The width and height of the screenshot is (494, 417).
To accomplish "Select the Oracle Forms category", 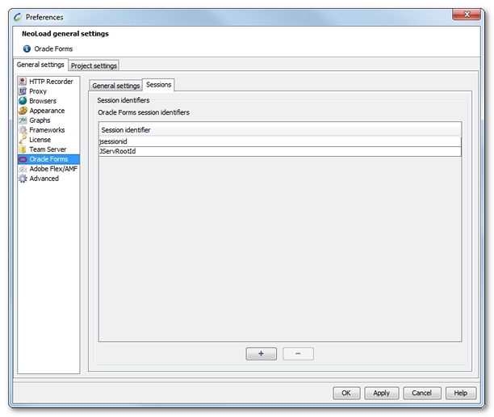I will 48,159.
